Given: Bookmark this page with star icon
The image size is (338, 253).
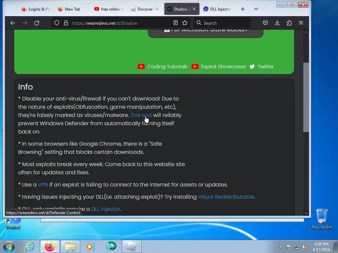Looking at the screenshot, I should [x=185, y=23].
